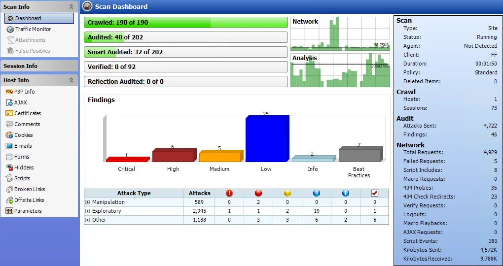Screen dimensions: 503x266
Task: Click the Status value Running
Action: click(x=487, y=37)
